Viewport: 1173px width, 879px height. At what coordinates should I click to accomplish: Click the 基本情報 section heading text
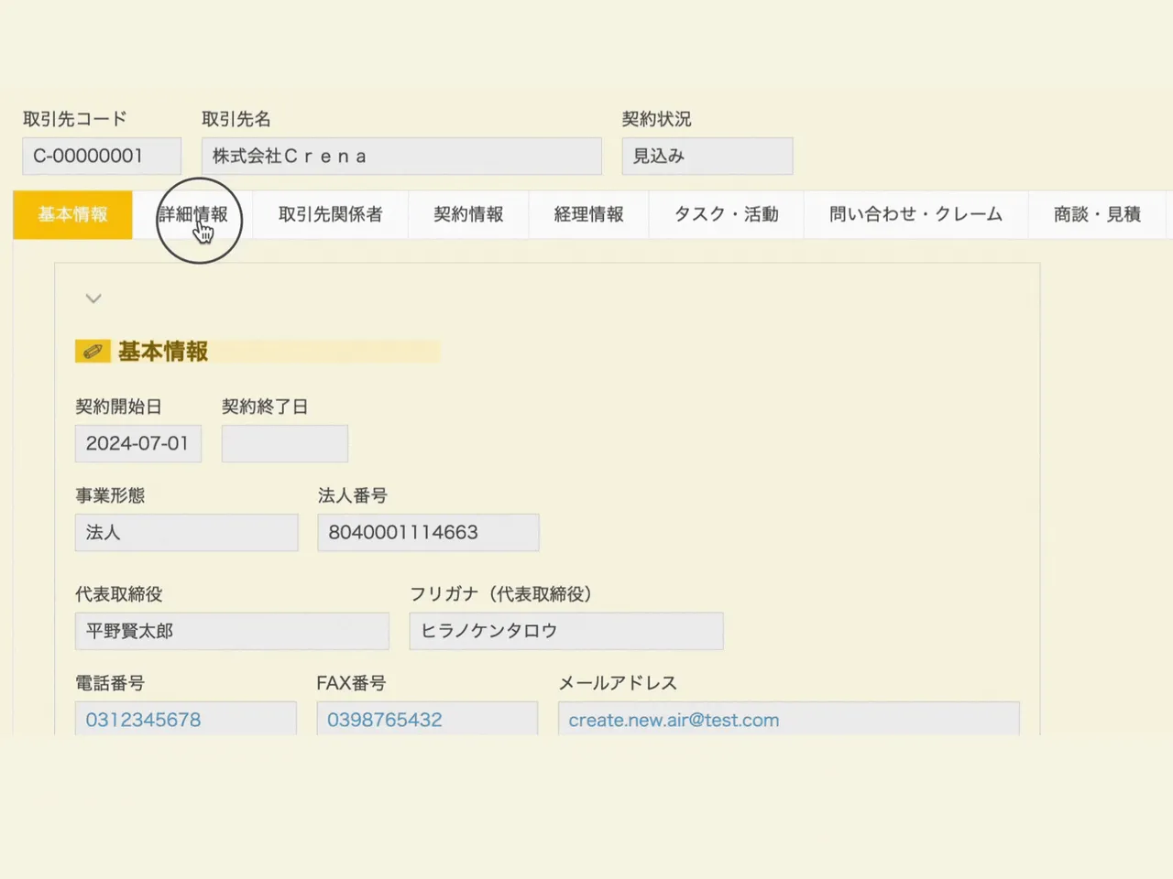[163, 352]
